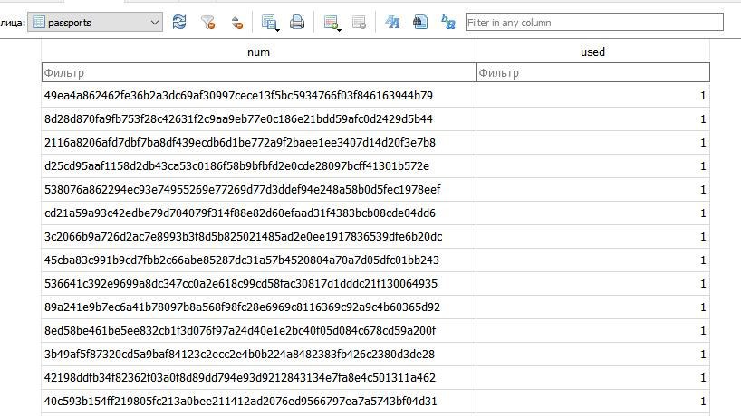This screenshot has width=741, height=416.
Task: Select hash cell starting 3b49af5f8732
Action: point(258,355)
